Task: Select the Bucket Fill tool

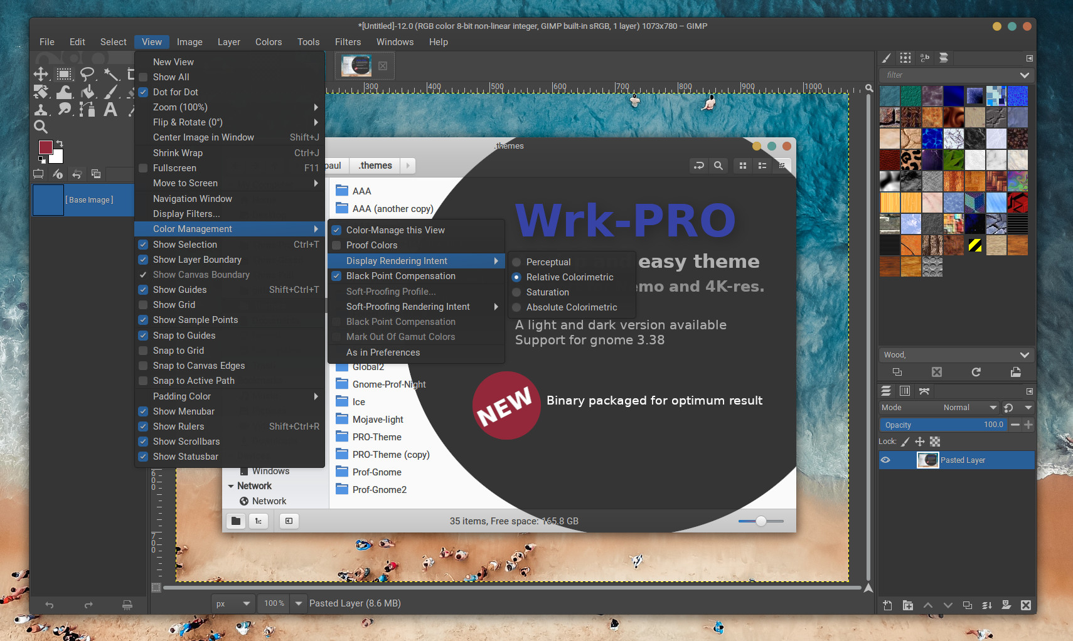Action: click(x=87, y=92)
